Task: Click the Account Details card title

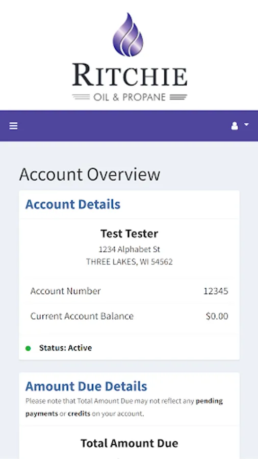Action: (73, 205)
